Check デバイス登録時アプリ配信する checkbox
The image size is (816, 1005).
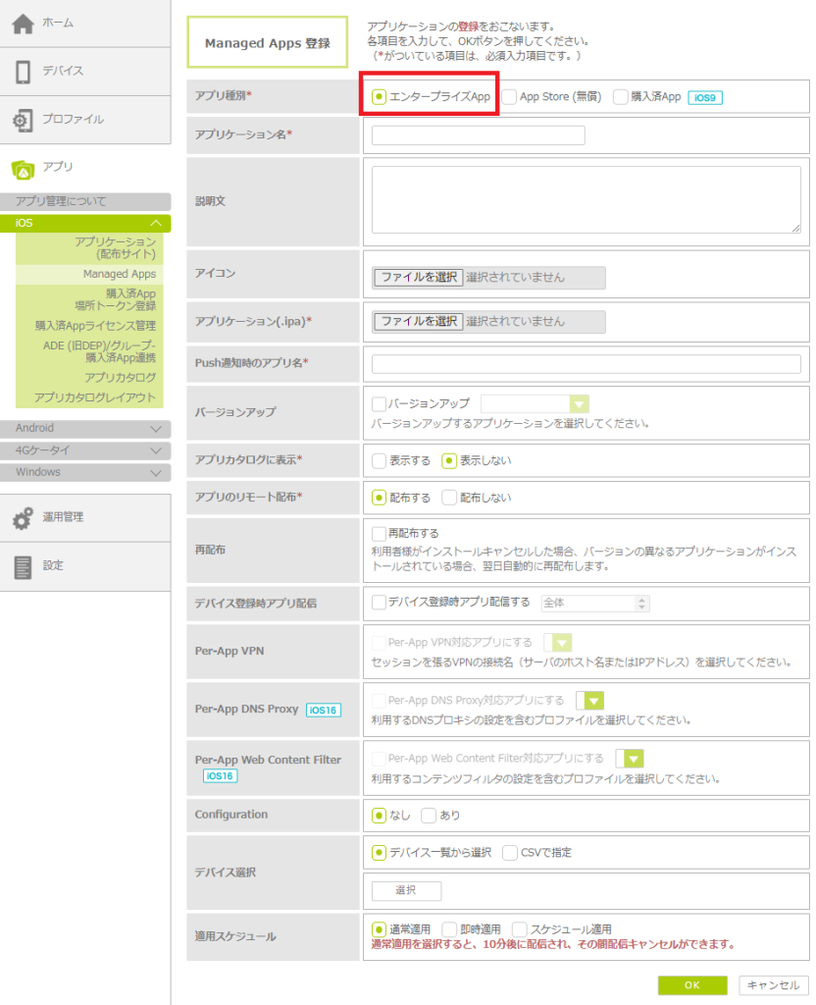(380, 603)
